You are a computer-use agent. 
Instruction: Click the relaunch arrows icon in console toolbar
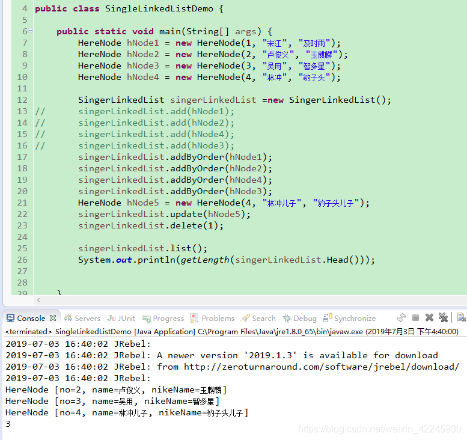click(x=401, y=317)
